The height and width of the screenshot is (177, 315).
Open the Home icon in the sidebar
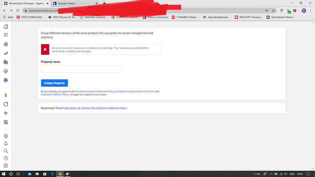[x=5, y=26]
